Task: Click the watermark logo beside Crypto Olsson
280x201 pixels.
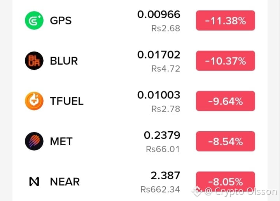Action: pyautogui.click(x=197, y=191)
